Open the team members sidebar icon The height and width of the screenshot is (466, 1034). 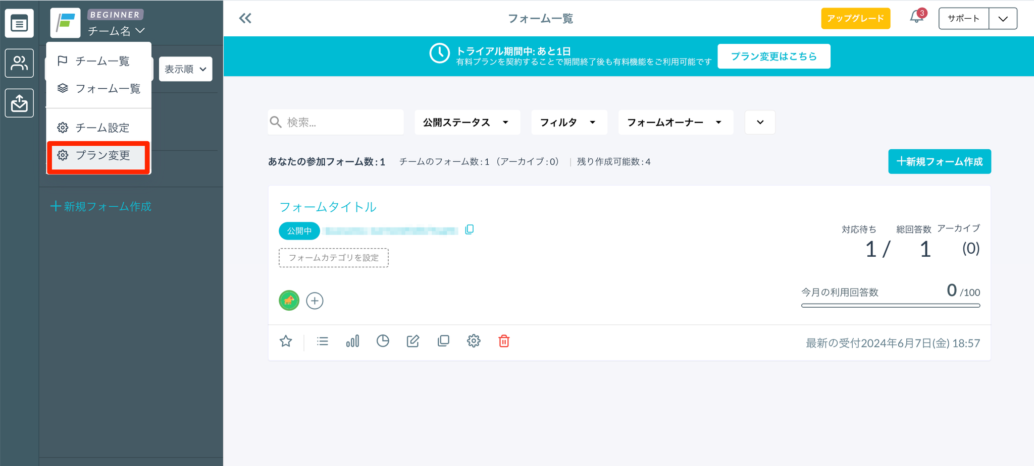[x=19, y=63]
